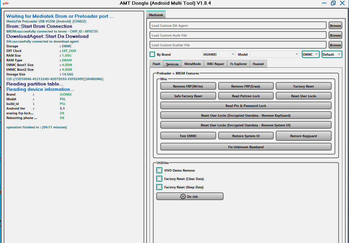Viewport: 349px width, 243px height.
Task: Browse for a custom DA agent
Action: 335,25
